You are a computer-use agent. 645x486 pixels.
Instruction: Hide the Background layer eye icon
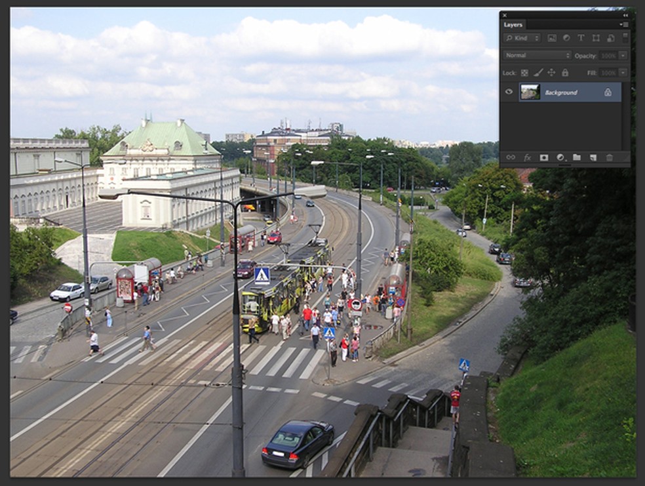pyautogui.click(x=509, y=92)
